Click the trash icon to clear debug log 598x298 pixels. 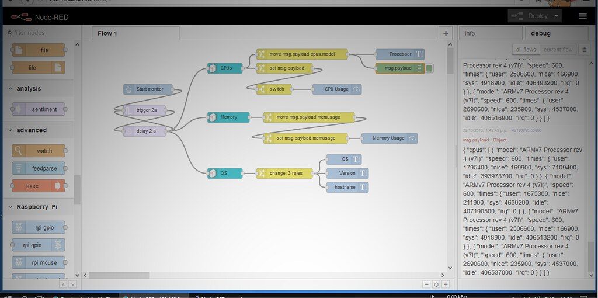click(584, 50)
